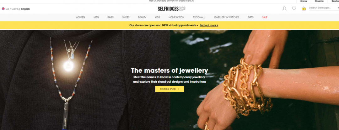The height and width of the screenshot is (130, 339).
Task: Open the Men menu
Action: [x=96, y=18]
